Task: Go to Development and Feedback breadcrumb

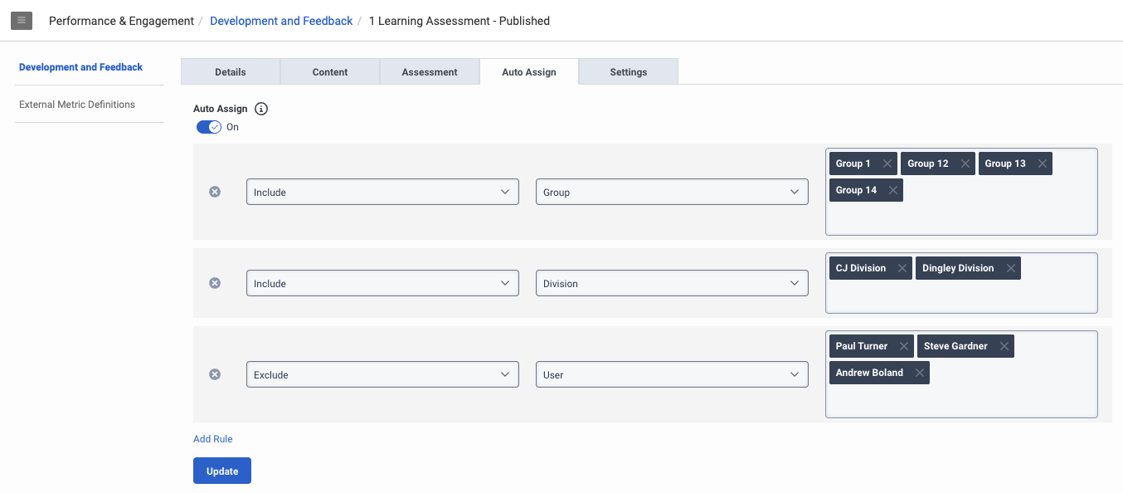Action: coord(281,21)
